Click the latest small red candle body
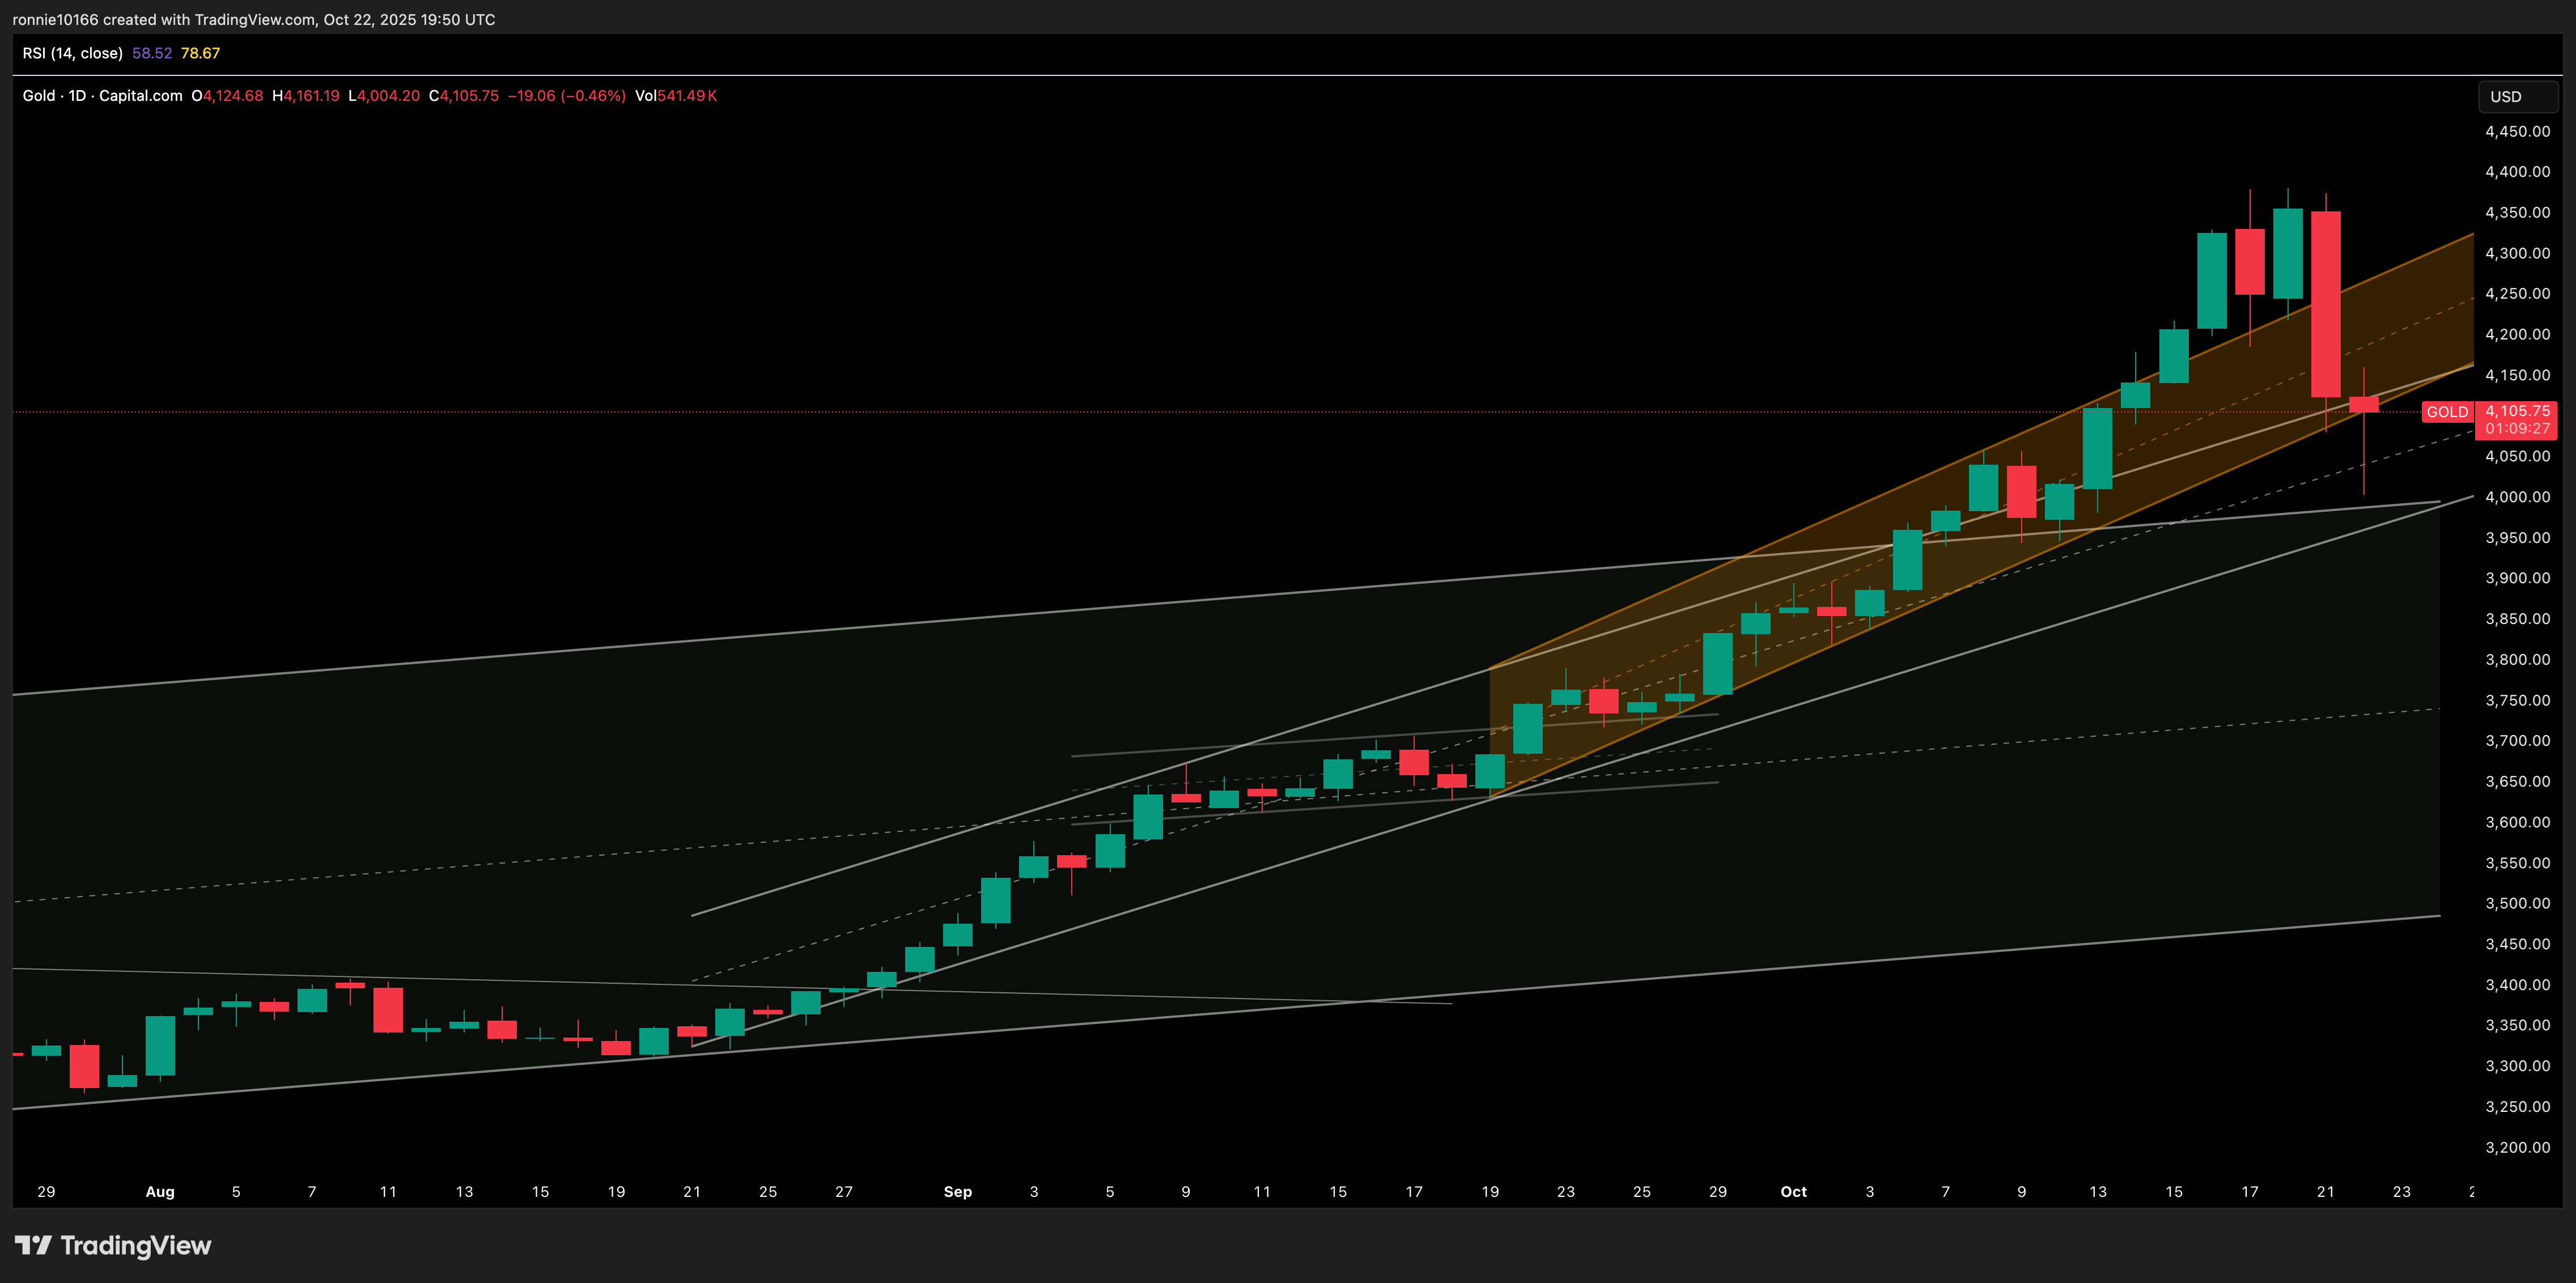Screen dimensions: 2576x1283 click(x=2363, y=404)
